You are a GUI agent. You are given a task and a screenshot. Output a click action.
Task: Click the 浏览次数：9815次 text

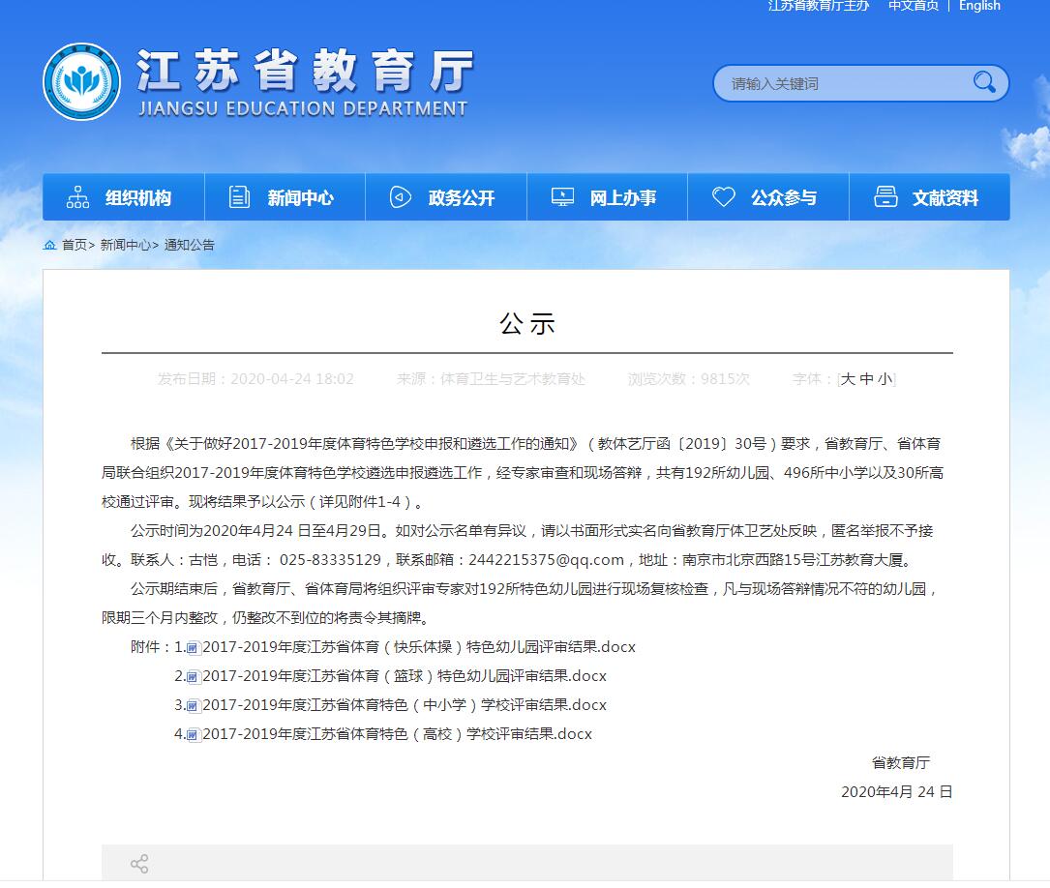[x=688, y=379]
